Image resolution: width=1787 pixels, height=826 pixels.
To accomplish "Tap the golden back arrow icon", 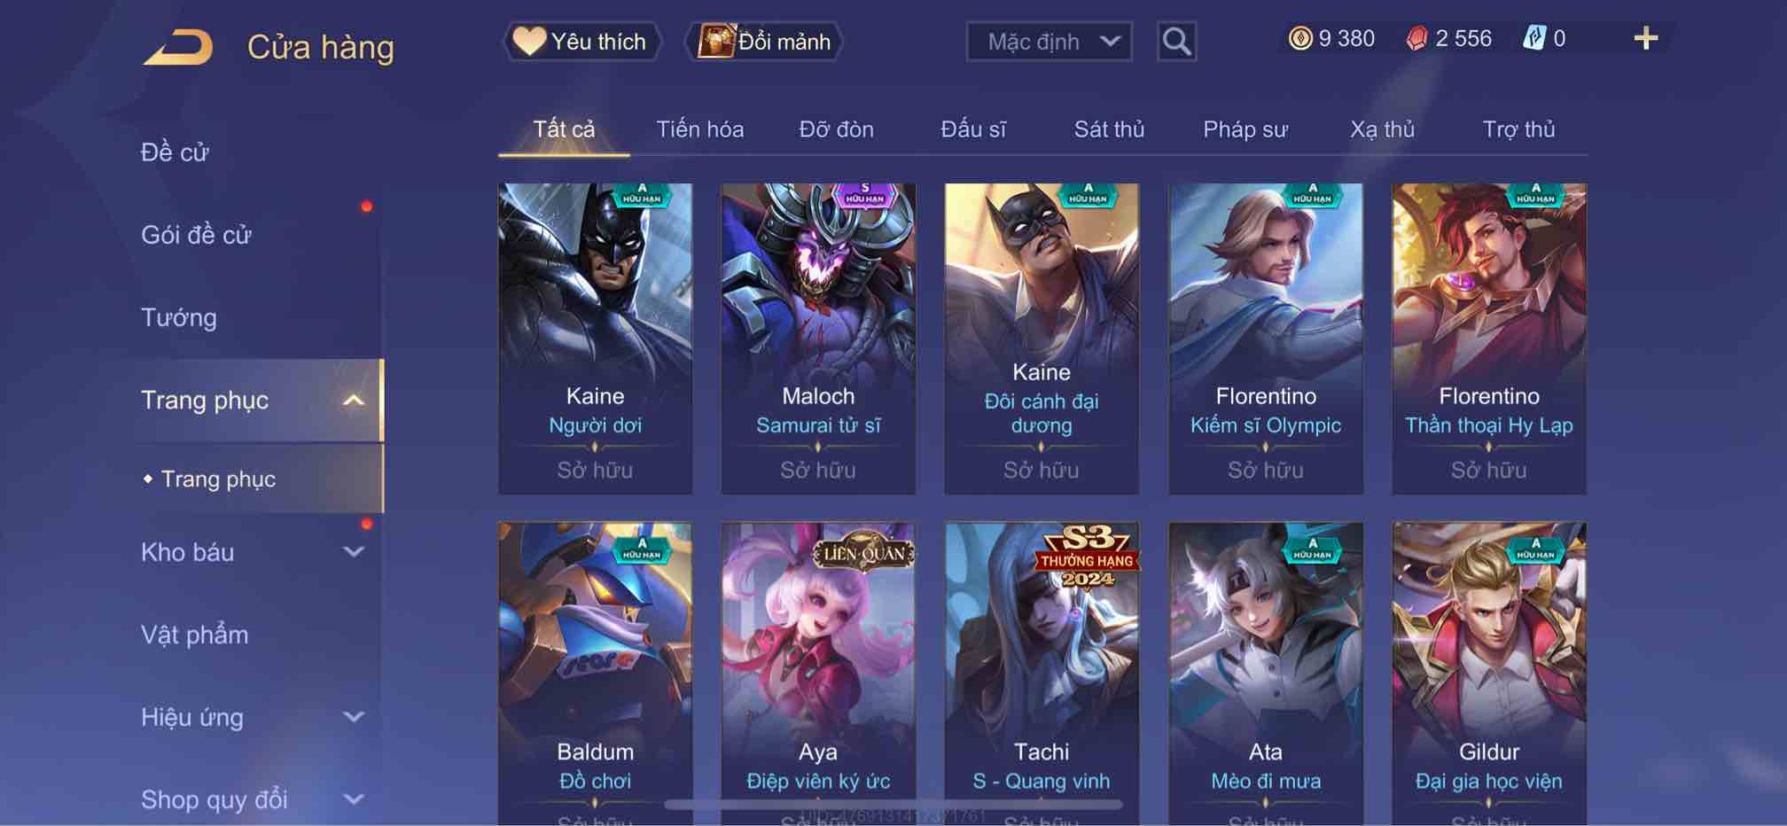I will (178, 47).
